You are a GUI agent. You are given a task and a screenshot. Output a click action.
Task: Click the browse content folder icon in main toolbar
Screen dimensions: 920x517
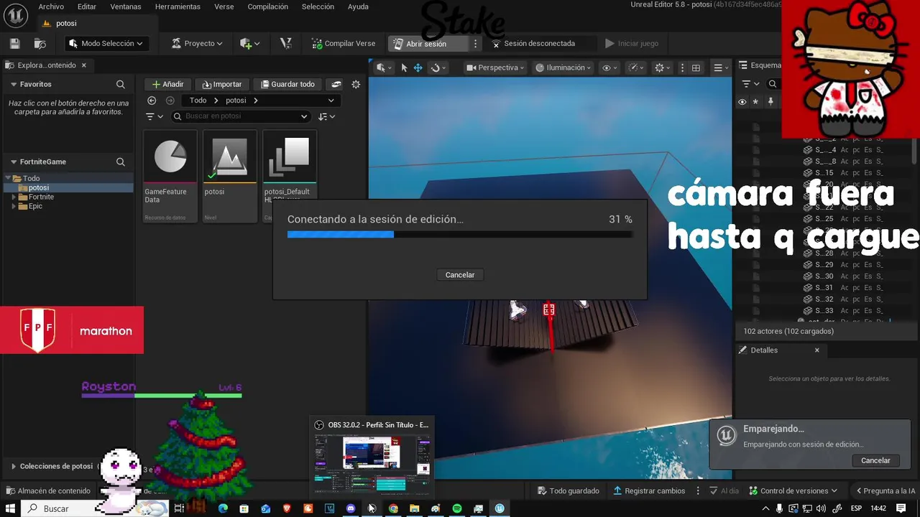40,44
